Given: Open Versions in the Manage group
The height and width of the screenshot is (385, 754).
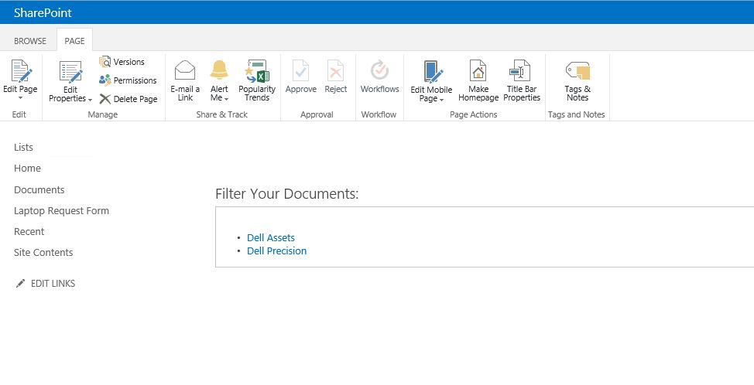Looking at the screenshot, I should pyautogui.click(x=122, y=62).
